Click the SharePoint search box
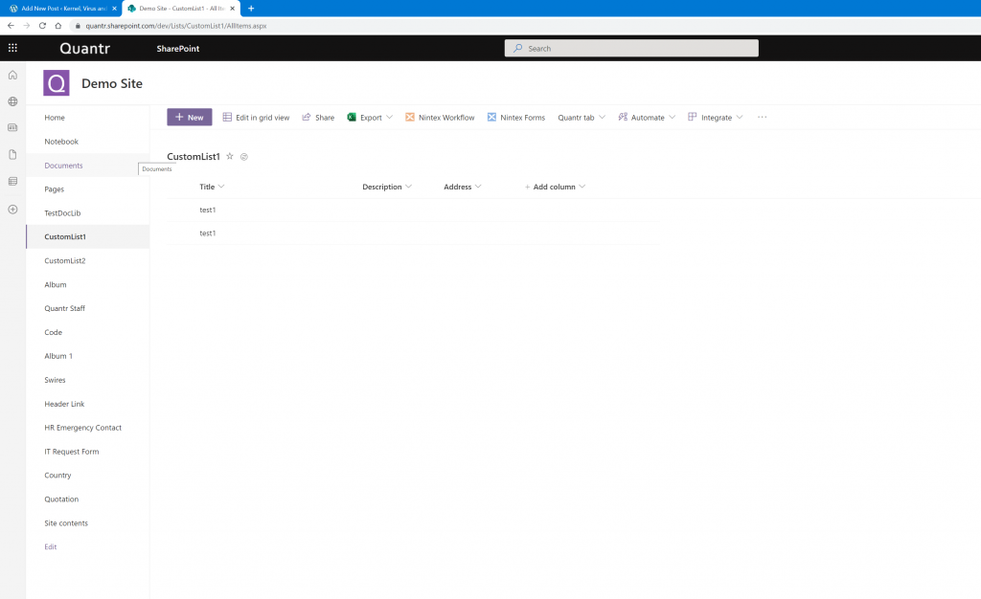This screenshot has width=981, height=599. (x=631, y=48)
